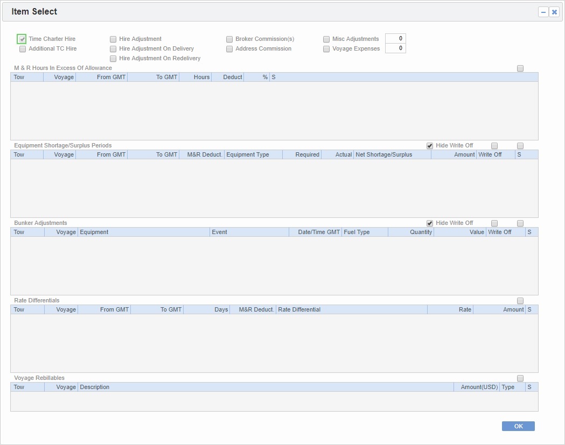The image size is (565, 445).
Task: Check the Address Commission box
Action: (229, 48)
